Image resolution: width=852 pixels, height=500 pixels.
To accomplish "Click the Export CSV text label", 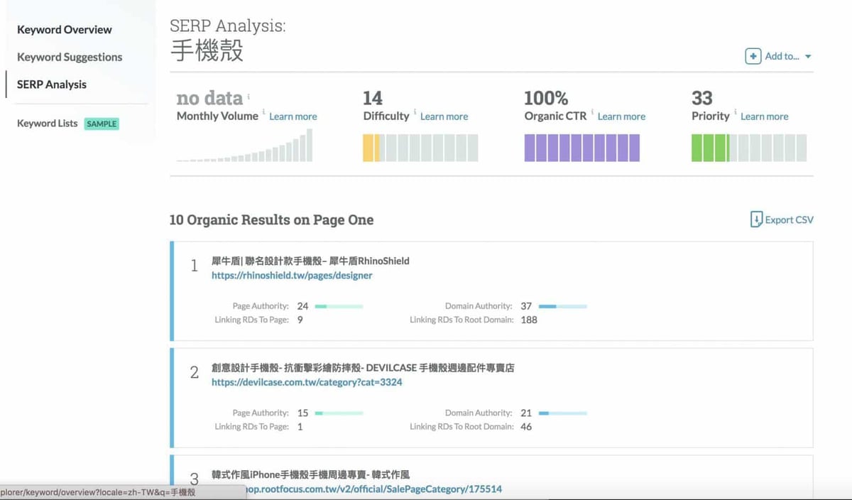I will coord(788,219).
